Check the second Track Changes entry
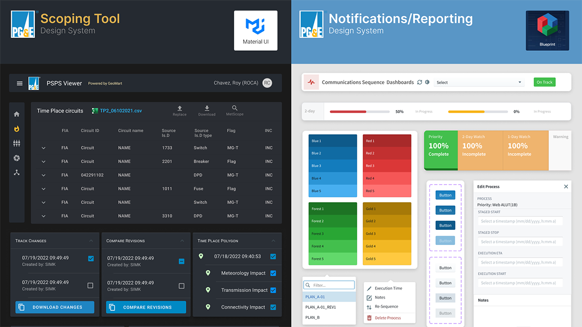Screen dimensions: 582x327 pos(91,285)
